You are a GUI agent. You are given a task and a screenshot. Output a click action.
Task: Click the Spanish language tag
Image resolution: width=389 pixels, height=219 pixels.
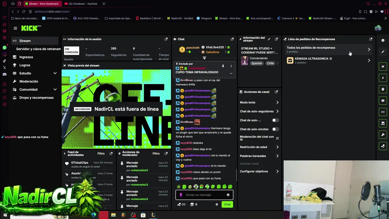click(x=256, y=63)
